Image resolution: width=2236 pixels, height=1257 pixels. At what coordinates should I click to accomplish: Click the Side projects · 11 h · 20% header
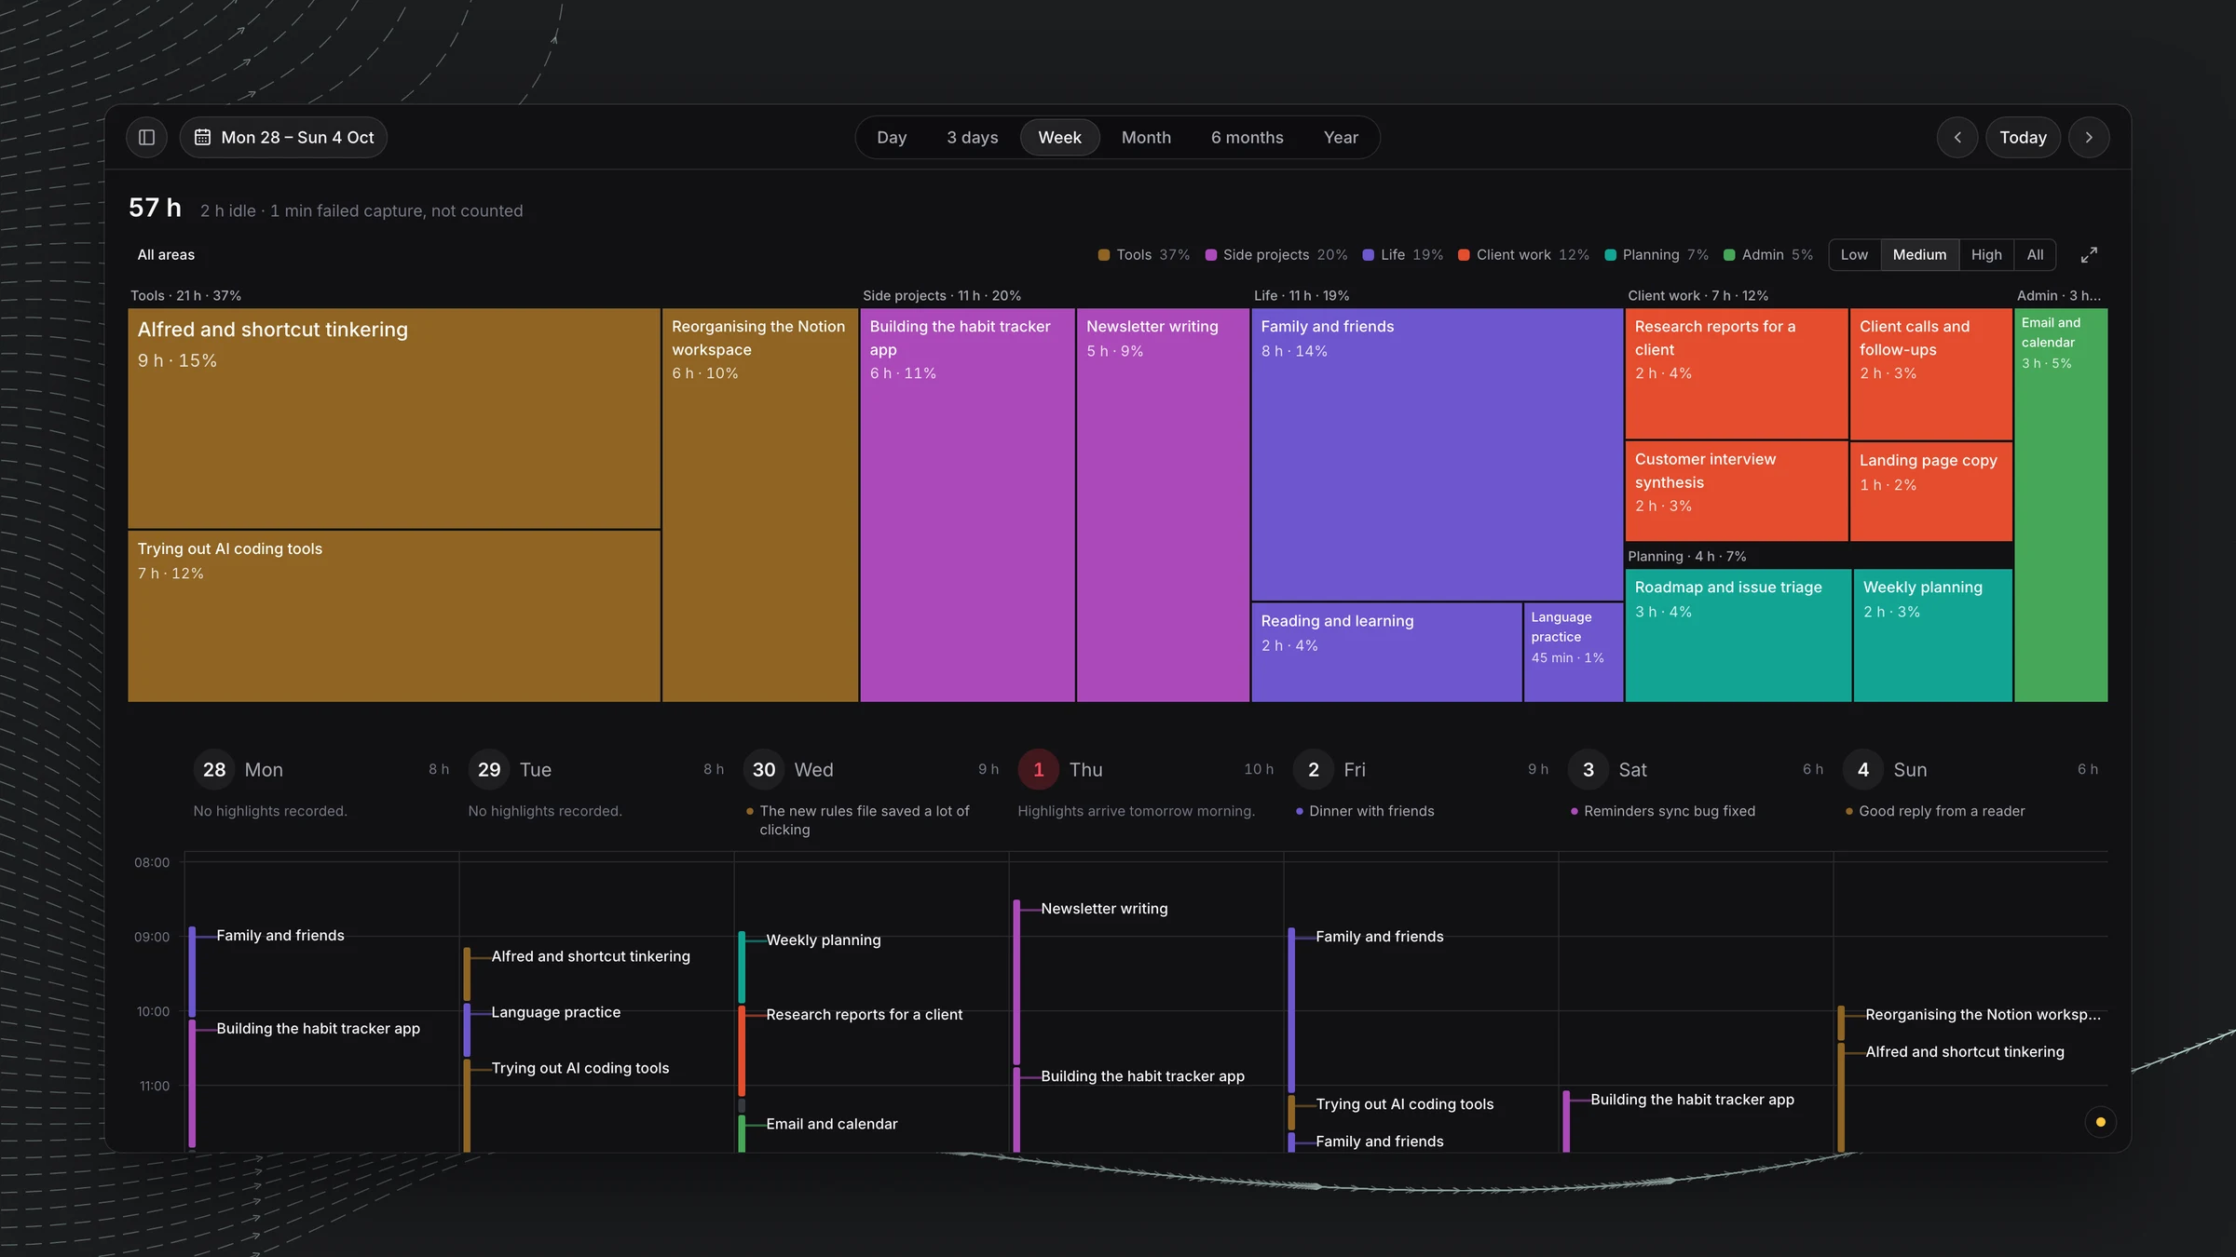(x=941, y=295)
